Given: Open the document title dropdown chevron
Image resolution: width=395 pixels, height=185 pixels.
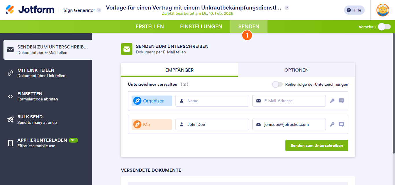Looking at the screenshot, I should coord(287,8).
